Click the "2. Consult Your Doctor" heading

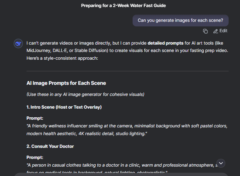(x=50, y=146)
